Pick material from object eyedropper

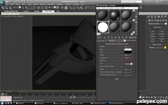coord(106,41)
